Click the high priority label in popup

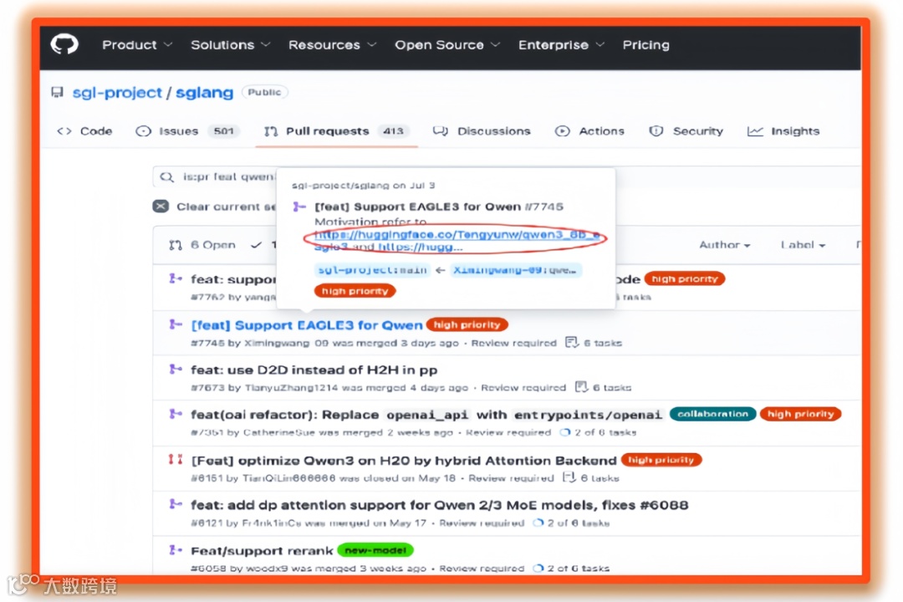355,291
